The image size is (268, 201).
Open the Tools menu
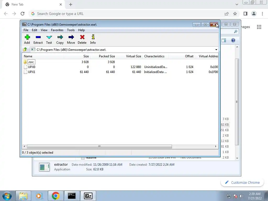pos(71,30)
